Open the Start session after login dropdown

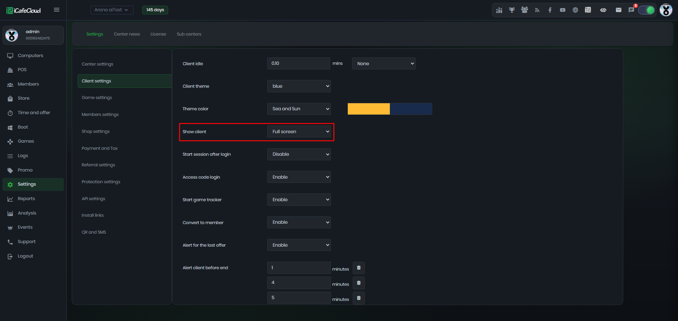pyautogui.click(x=299, y=154)
